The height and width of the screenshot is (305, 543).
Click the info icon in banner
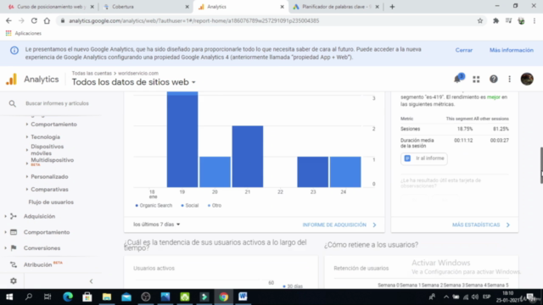click(x=14, y=51)
